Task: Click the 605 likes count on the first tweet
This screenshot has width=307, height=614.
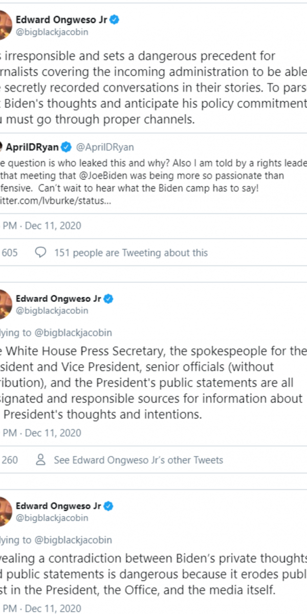Action: pos(9,252)
